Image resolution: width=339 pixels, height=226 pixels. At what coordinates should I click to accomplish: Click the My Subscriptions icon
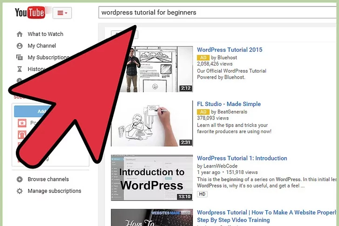click(20, 58)
